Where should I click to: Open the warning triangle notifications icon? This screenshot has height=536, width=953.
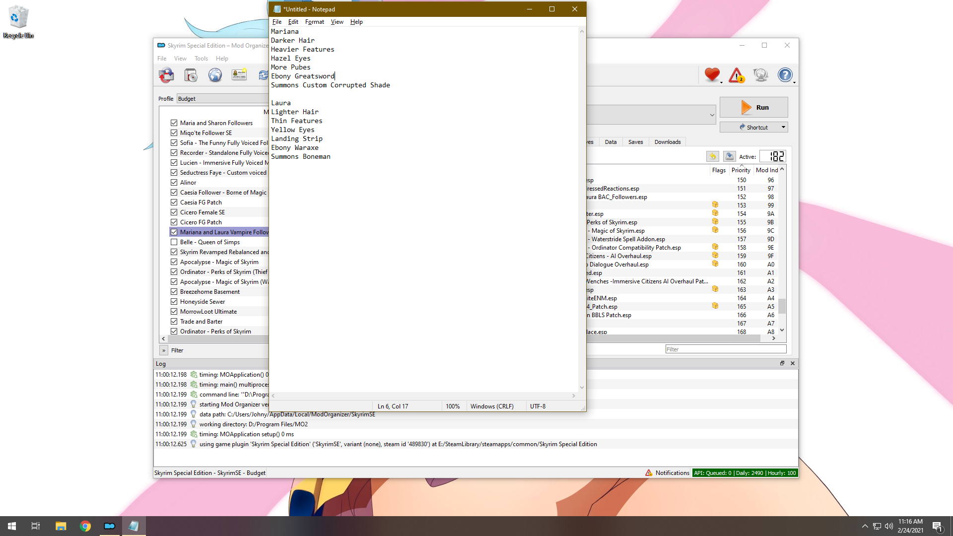[x=736, y=75]
